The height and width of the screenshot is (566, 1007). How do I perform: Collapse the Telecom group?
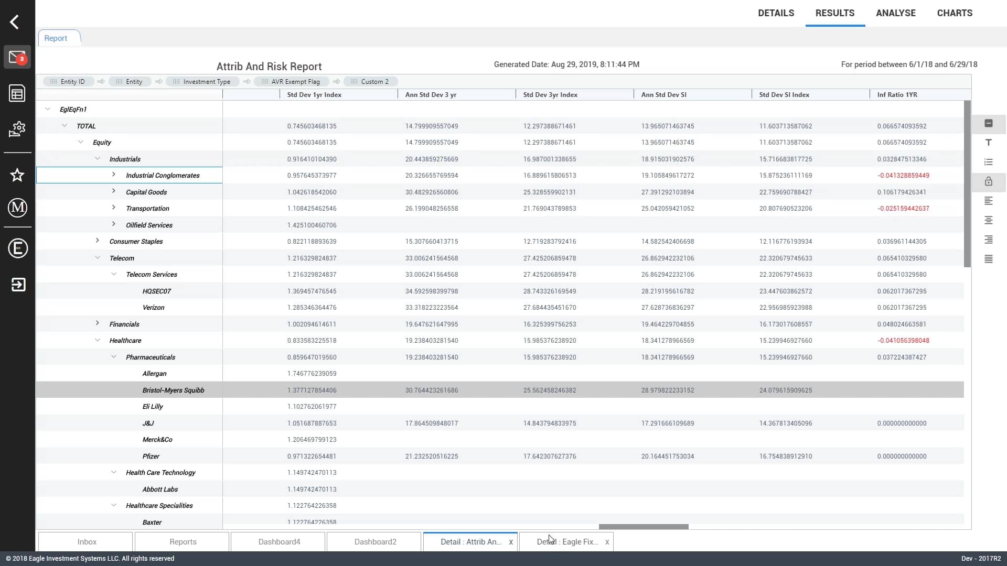pyautogui.click(x=98, y=257)
